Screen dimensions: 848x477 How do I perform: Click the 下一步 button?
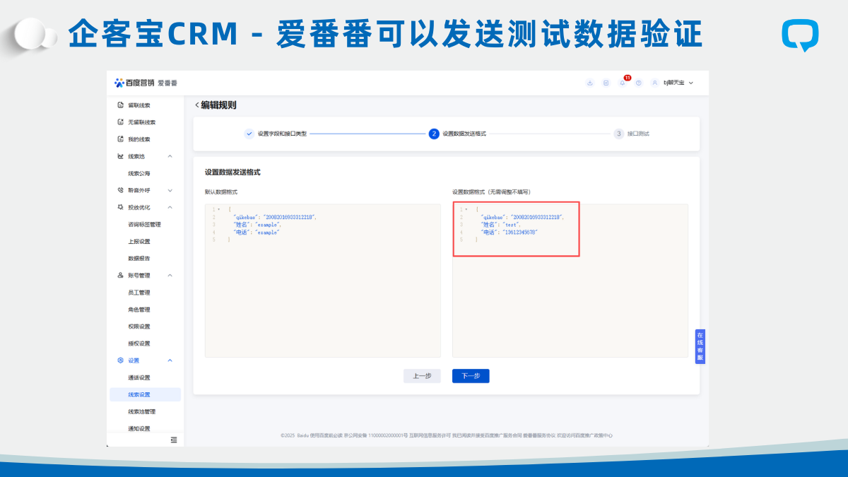[471, 376]
